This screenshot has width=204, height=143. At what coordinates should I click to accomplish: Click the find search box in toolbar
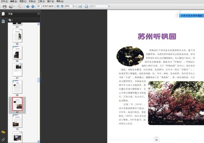click(x=100, y=6)
